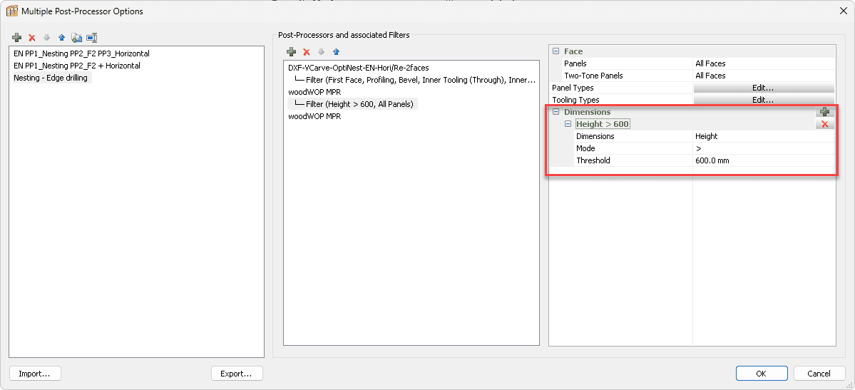Move the selected post-processor up with the blue arrow
The image size is (855, 390).
[x=336, y=52]
